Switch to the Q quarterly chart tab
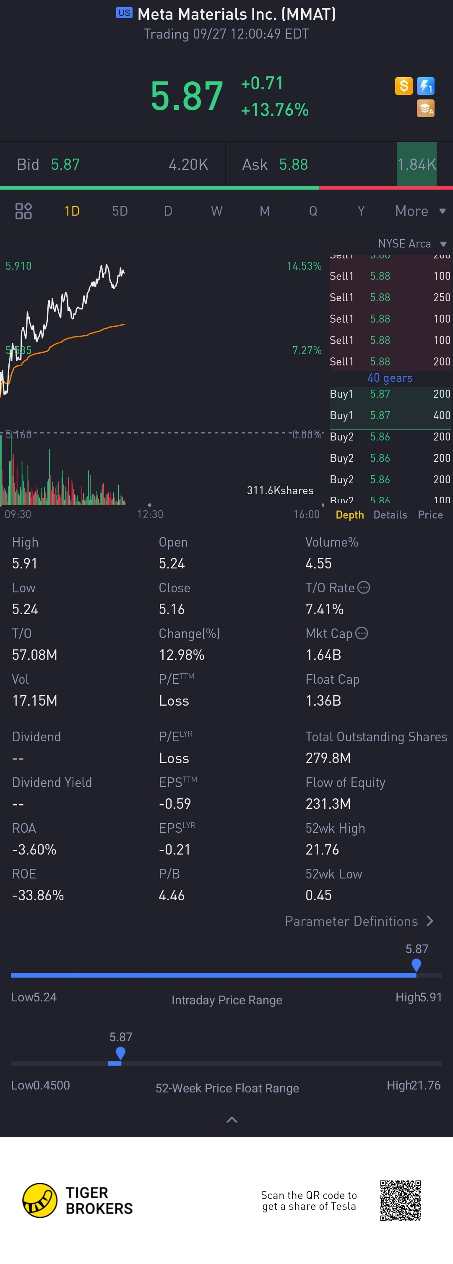The image size is (453, 1264). 313,211
